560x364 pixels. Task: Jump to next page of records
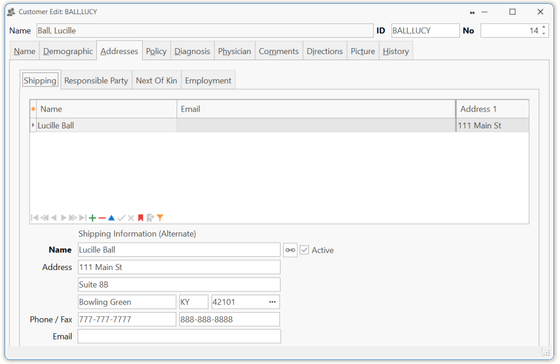tap(73, 218)
